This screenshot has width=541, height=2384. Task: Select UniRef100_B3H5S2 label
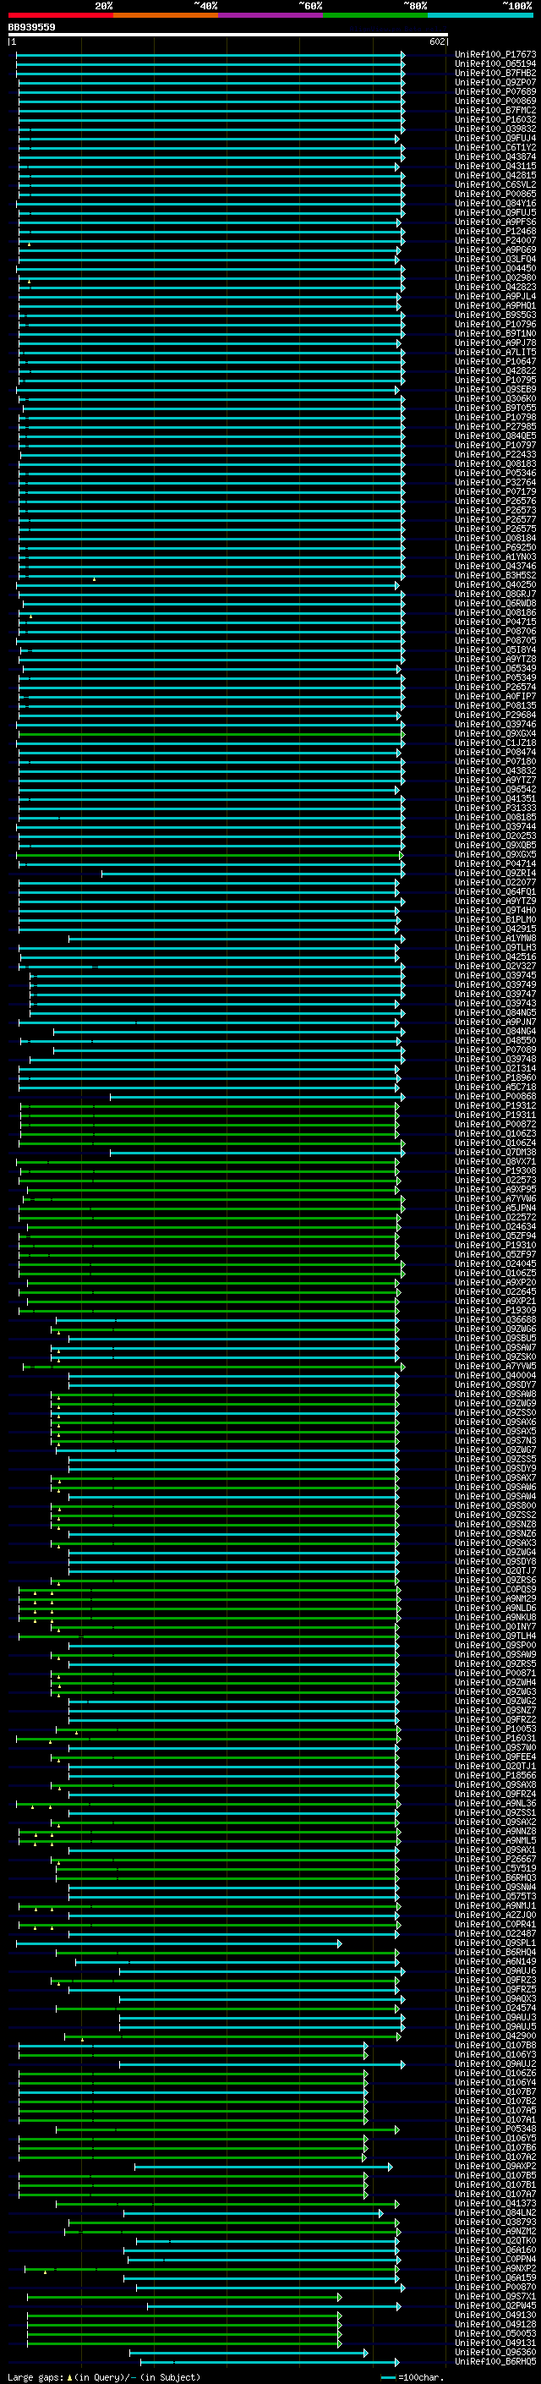point(495,576)
